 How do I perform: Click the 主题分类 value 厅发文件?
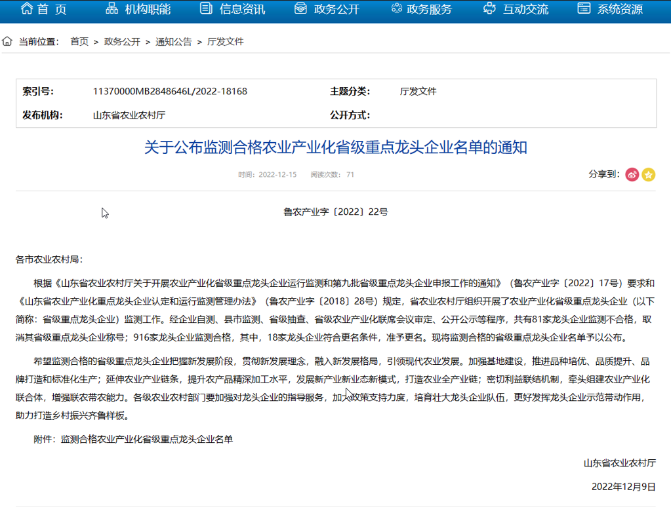click(x=418, y=91)
